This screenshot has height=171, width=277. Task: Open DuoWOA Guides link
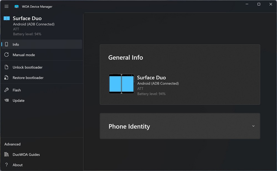(26, 154)
